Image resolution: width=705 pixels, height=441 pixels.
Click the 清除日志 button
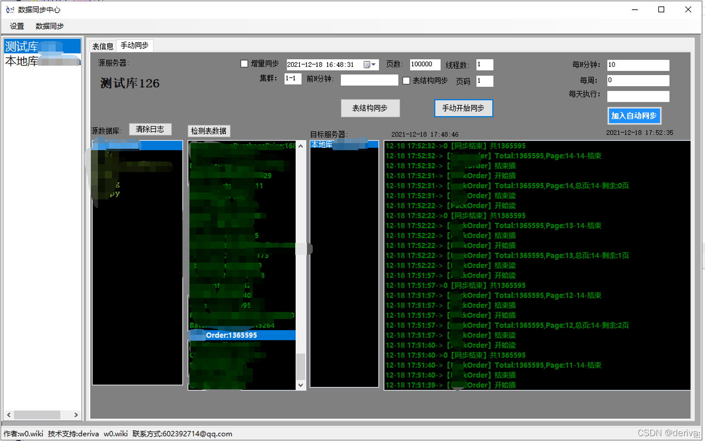click(150, 129)
